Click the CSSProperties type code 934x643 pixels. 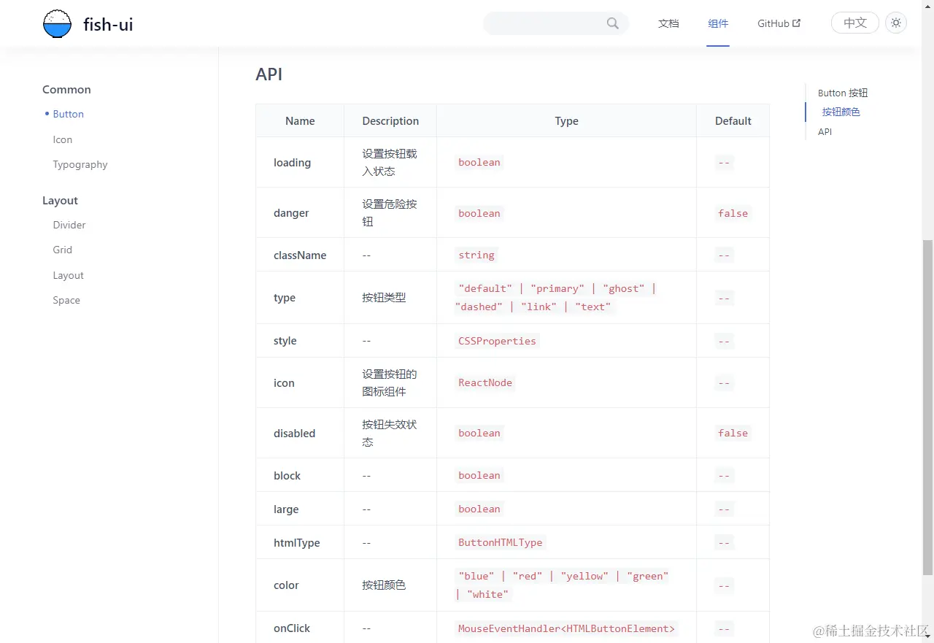click(497, 341)
